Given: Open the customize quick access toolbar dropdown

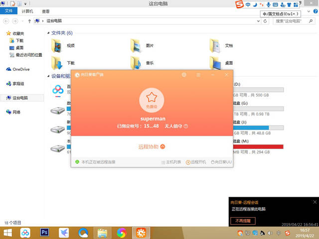Looking at the screenshot, I should point(25,3).
